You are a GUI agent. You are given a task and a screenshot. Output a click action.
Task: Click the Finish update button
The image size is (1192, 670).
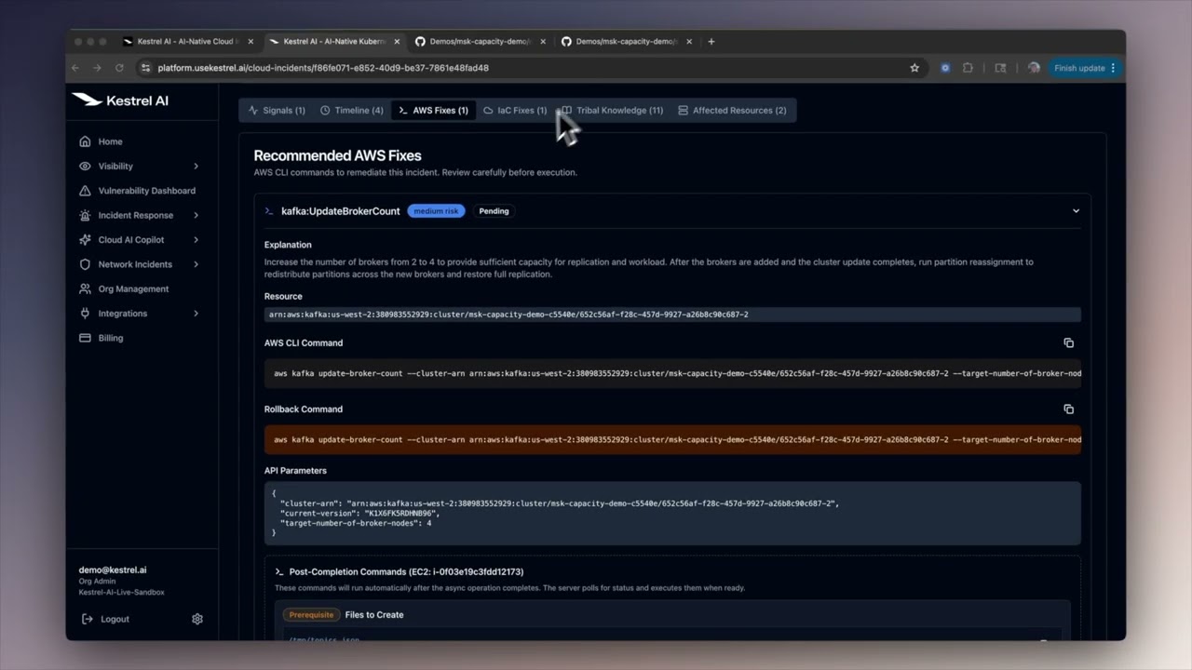coord(1084,68)
